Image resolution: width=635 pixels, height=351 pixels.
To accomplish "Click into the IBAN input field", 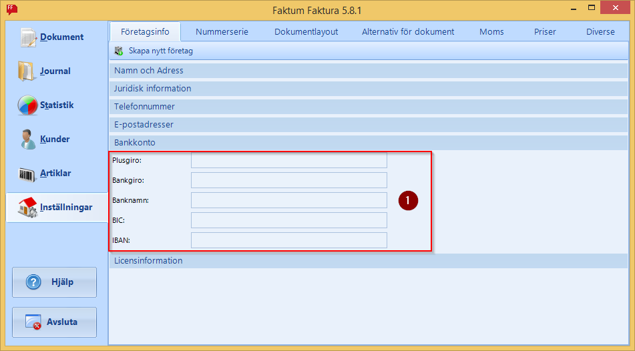I will (289, 240).
